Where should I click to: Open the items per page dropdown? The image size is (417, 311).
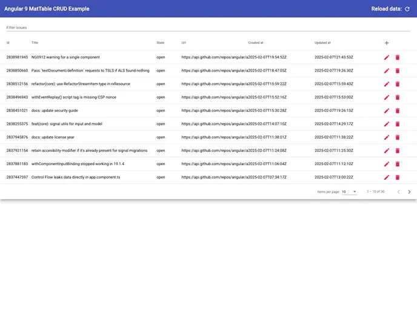[x=349, y=192]
